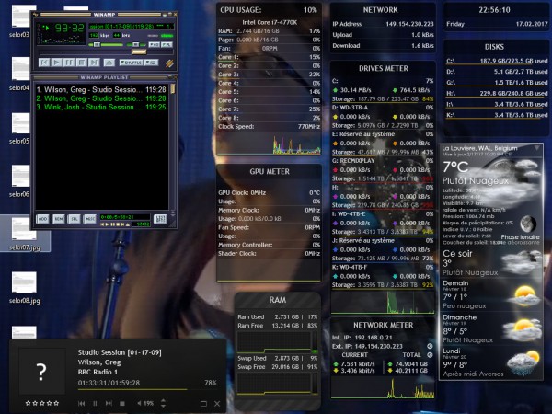Rate track five stars in notification popup

pos(56,404)
